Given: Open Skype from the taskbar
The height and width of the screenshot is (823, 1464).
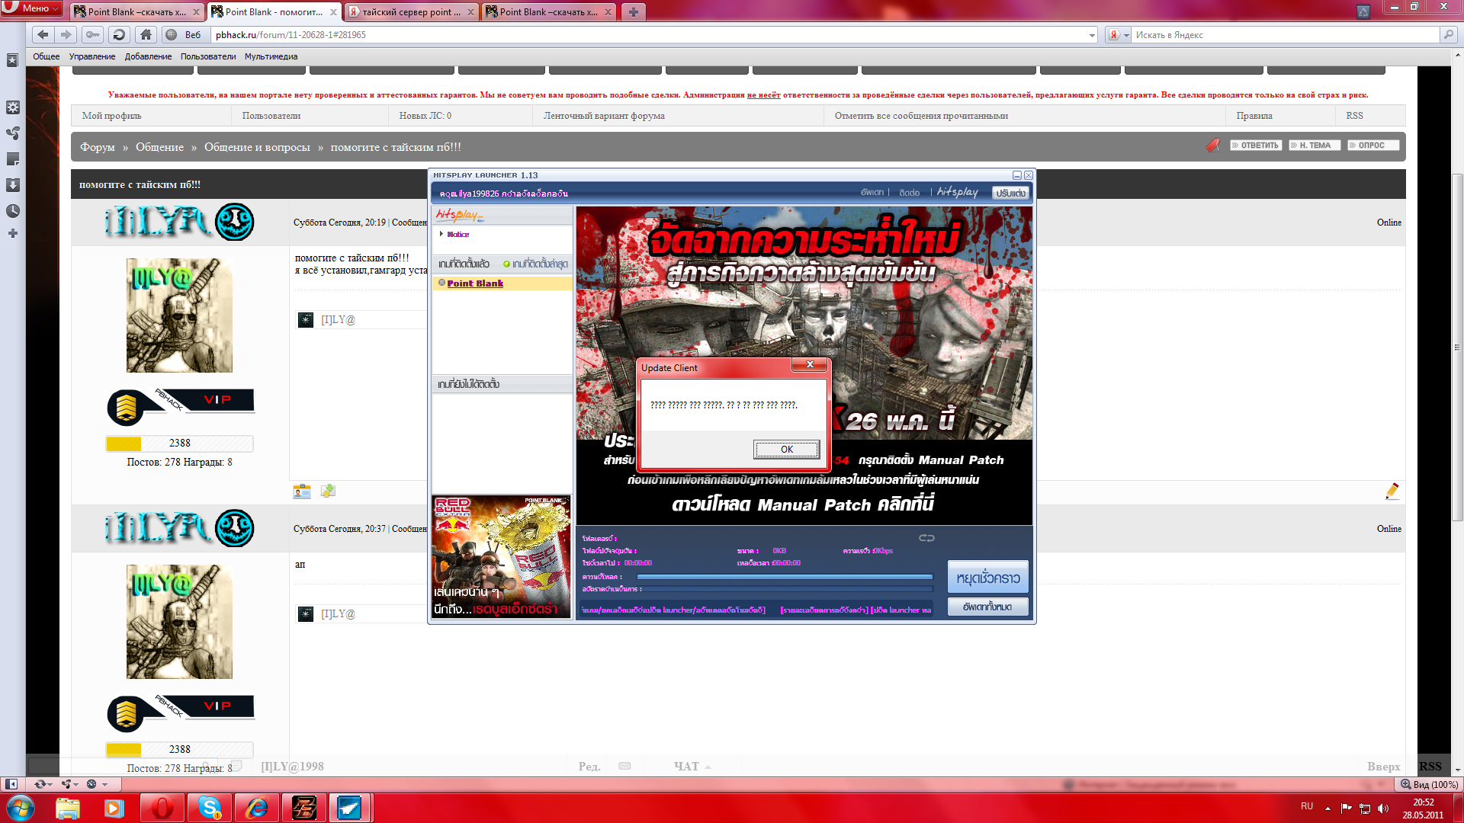Looking at the screenshot, I should point(210,808).
